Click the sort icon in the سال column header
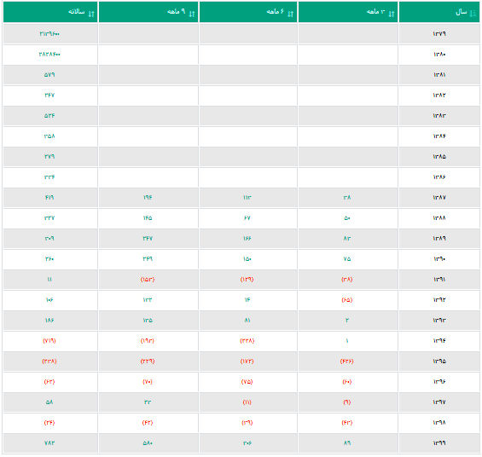The height and width of the screenshot is (457, 482). 473,14
